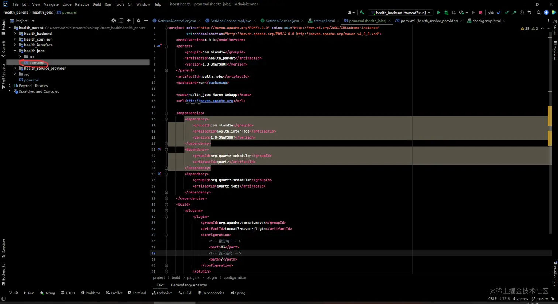Screen dimensions: 558x304
Task: Switch to Dependency Analyzer tab
Action: [189, 285]
